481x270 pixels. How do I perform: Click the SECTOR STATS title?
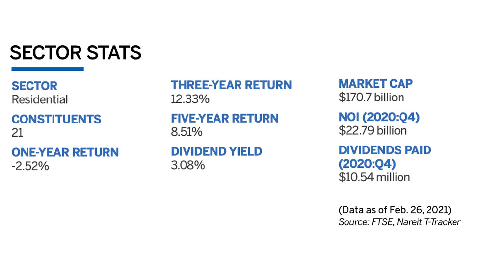[x=76, y=52]
